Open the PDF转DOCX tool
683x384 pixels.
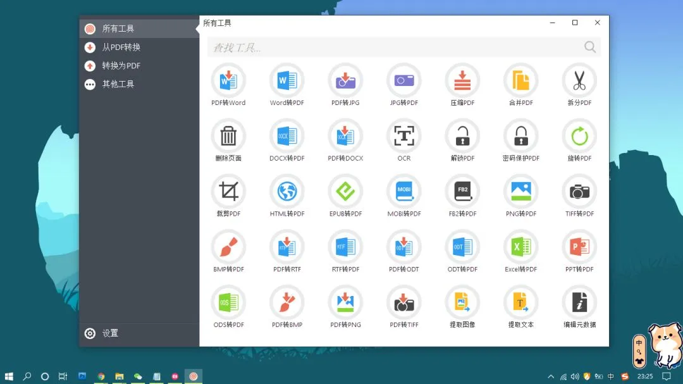[345, 141]
